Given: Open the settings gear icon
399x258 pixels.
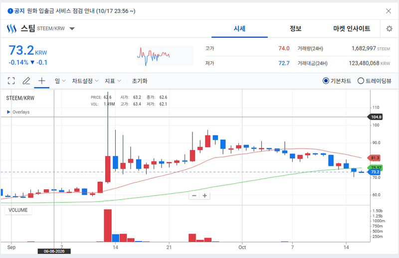Looking at the screenshot, I should [x=389, y=28].
